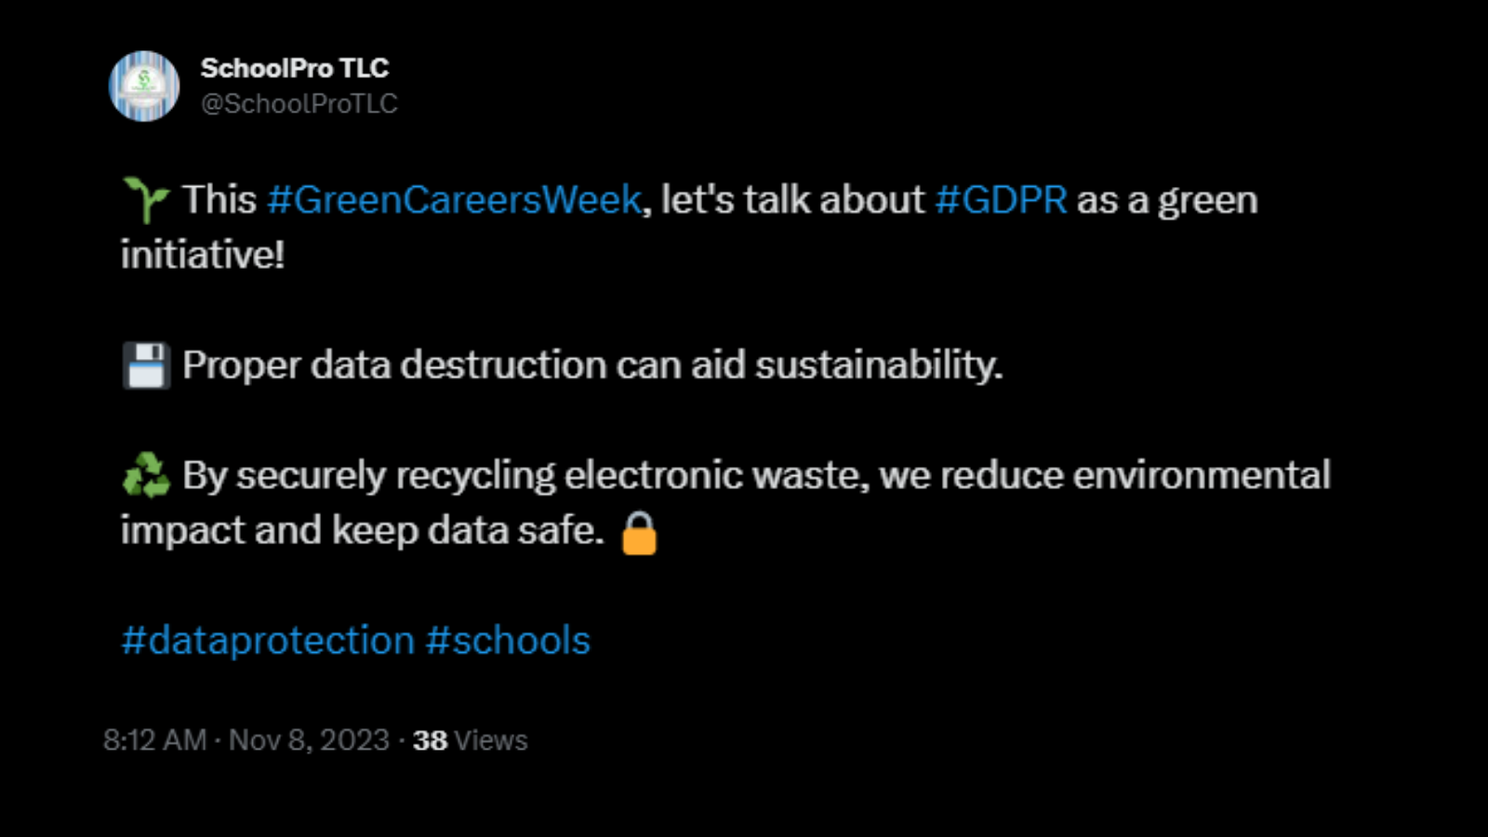
Task: Click the Nov 8, 2023 date
Action: [309, 740]
